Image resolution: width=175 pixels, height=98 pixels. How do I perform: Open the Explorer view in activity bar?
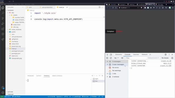pyautogui.click(x=3, y=8)
